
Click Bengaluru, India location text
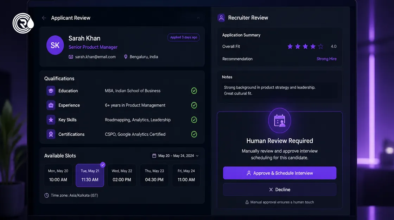[x=144, y=57]
